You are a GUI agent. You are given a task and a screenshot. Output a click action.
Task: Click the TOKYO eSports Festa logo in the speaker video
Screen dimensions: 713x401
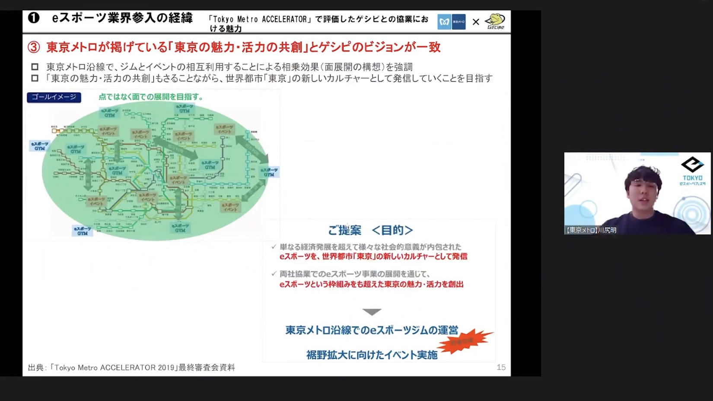692,172
